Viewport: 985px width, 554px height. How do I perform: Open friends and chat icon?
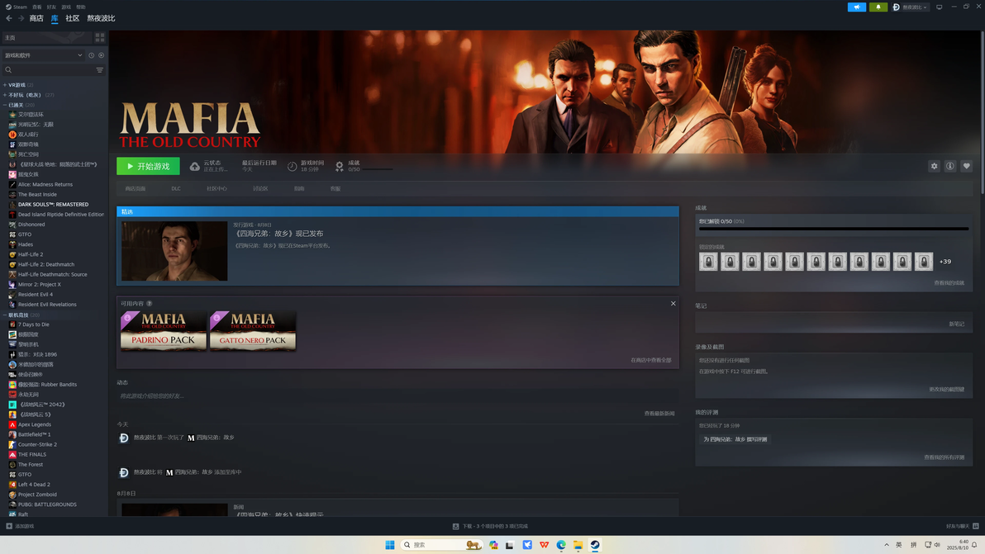976,527
